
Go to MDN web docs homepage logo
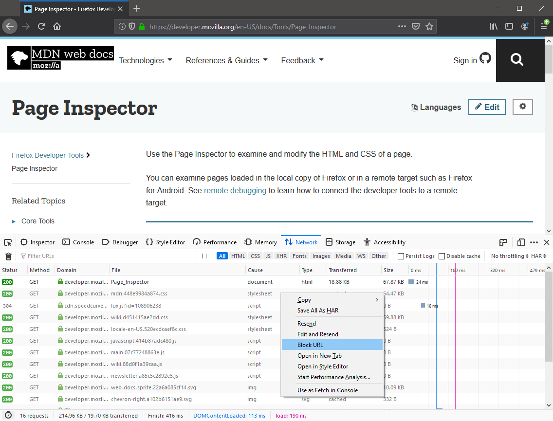click(61, 58)
